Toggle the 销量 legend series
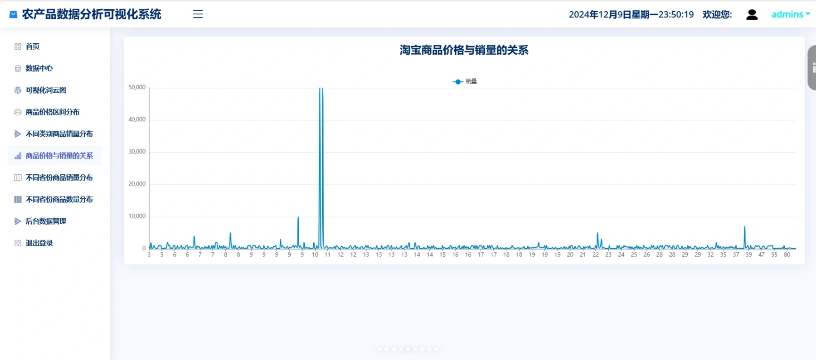The width and height of the screenshot is (816, 360). coord(465,81)
